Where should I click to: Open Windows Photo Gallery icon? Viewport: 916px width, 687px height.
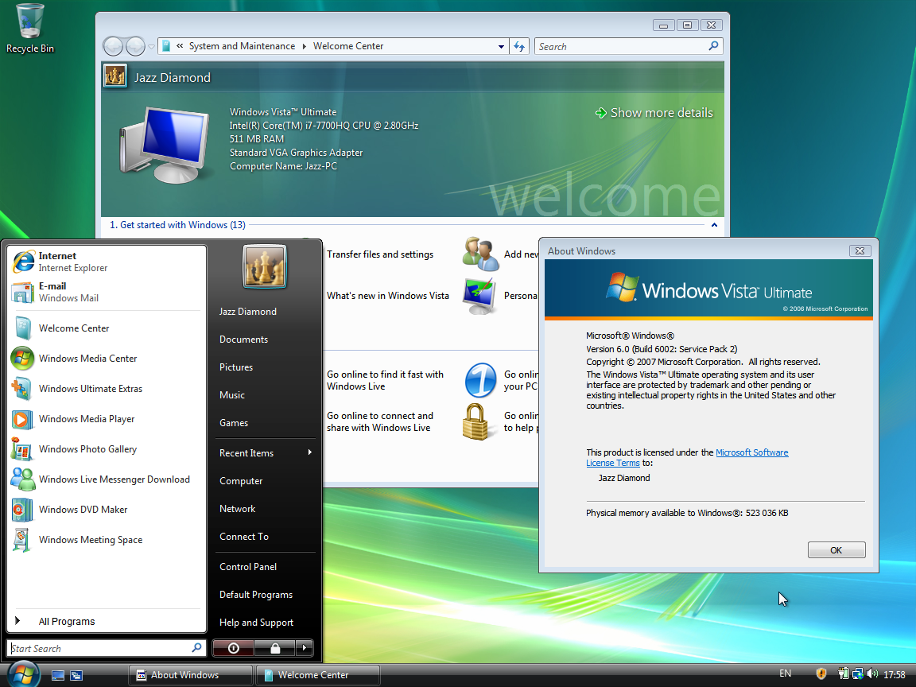point(22,449)
